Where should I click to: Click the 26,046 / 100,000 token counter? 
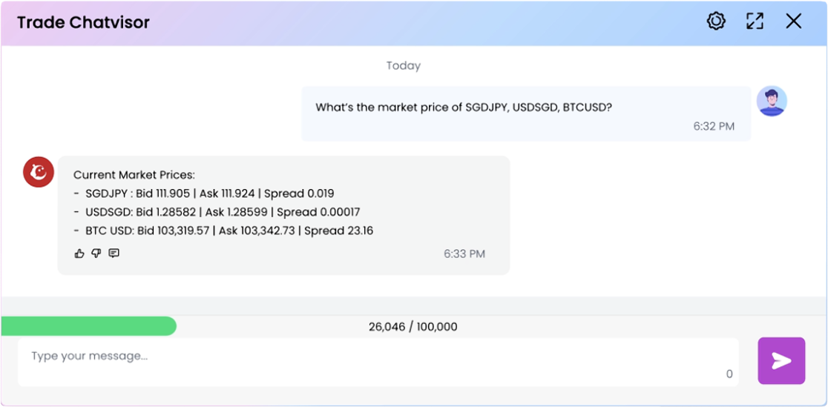click(413, 327)
